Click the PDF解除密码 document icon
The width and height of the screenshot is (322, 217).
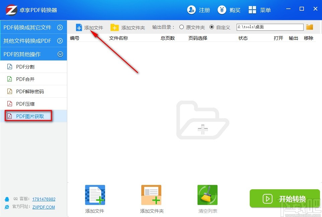click(10, 92)
